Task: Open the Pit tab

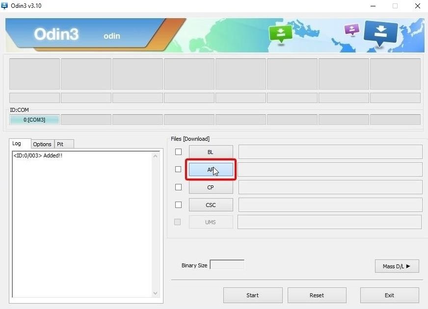Action: click(x=61, y=144)
